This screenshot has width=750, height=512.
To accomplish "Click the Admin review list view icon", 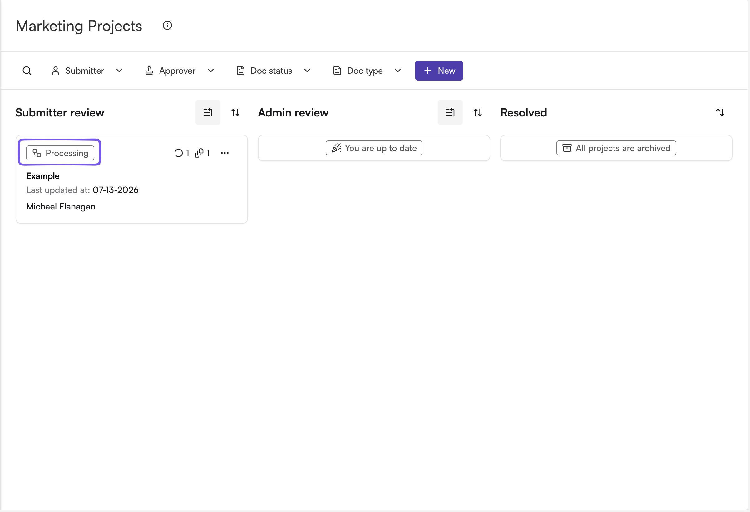I will [x=450, y=112].
